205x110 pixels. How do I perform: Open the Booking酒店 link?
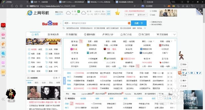[146, 53]
